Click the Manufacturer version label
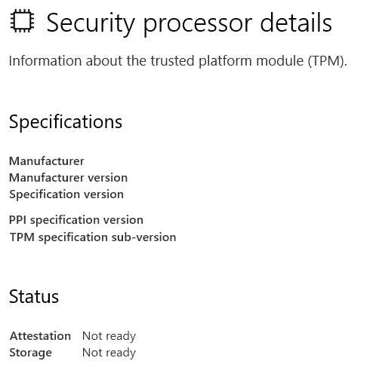Viewport: 376px width, 367px height. point(68,178)
